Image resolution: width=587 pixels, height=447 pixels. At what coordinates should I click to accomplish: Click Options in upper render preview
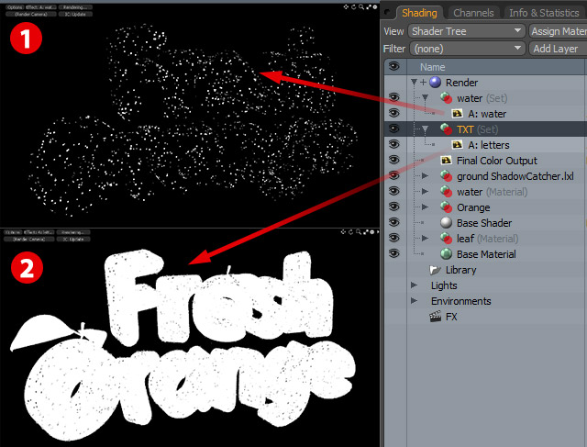coord(15,7)
